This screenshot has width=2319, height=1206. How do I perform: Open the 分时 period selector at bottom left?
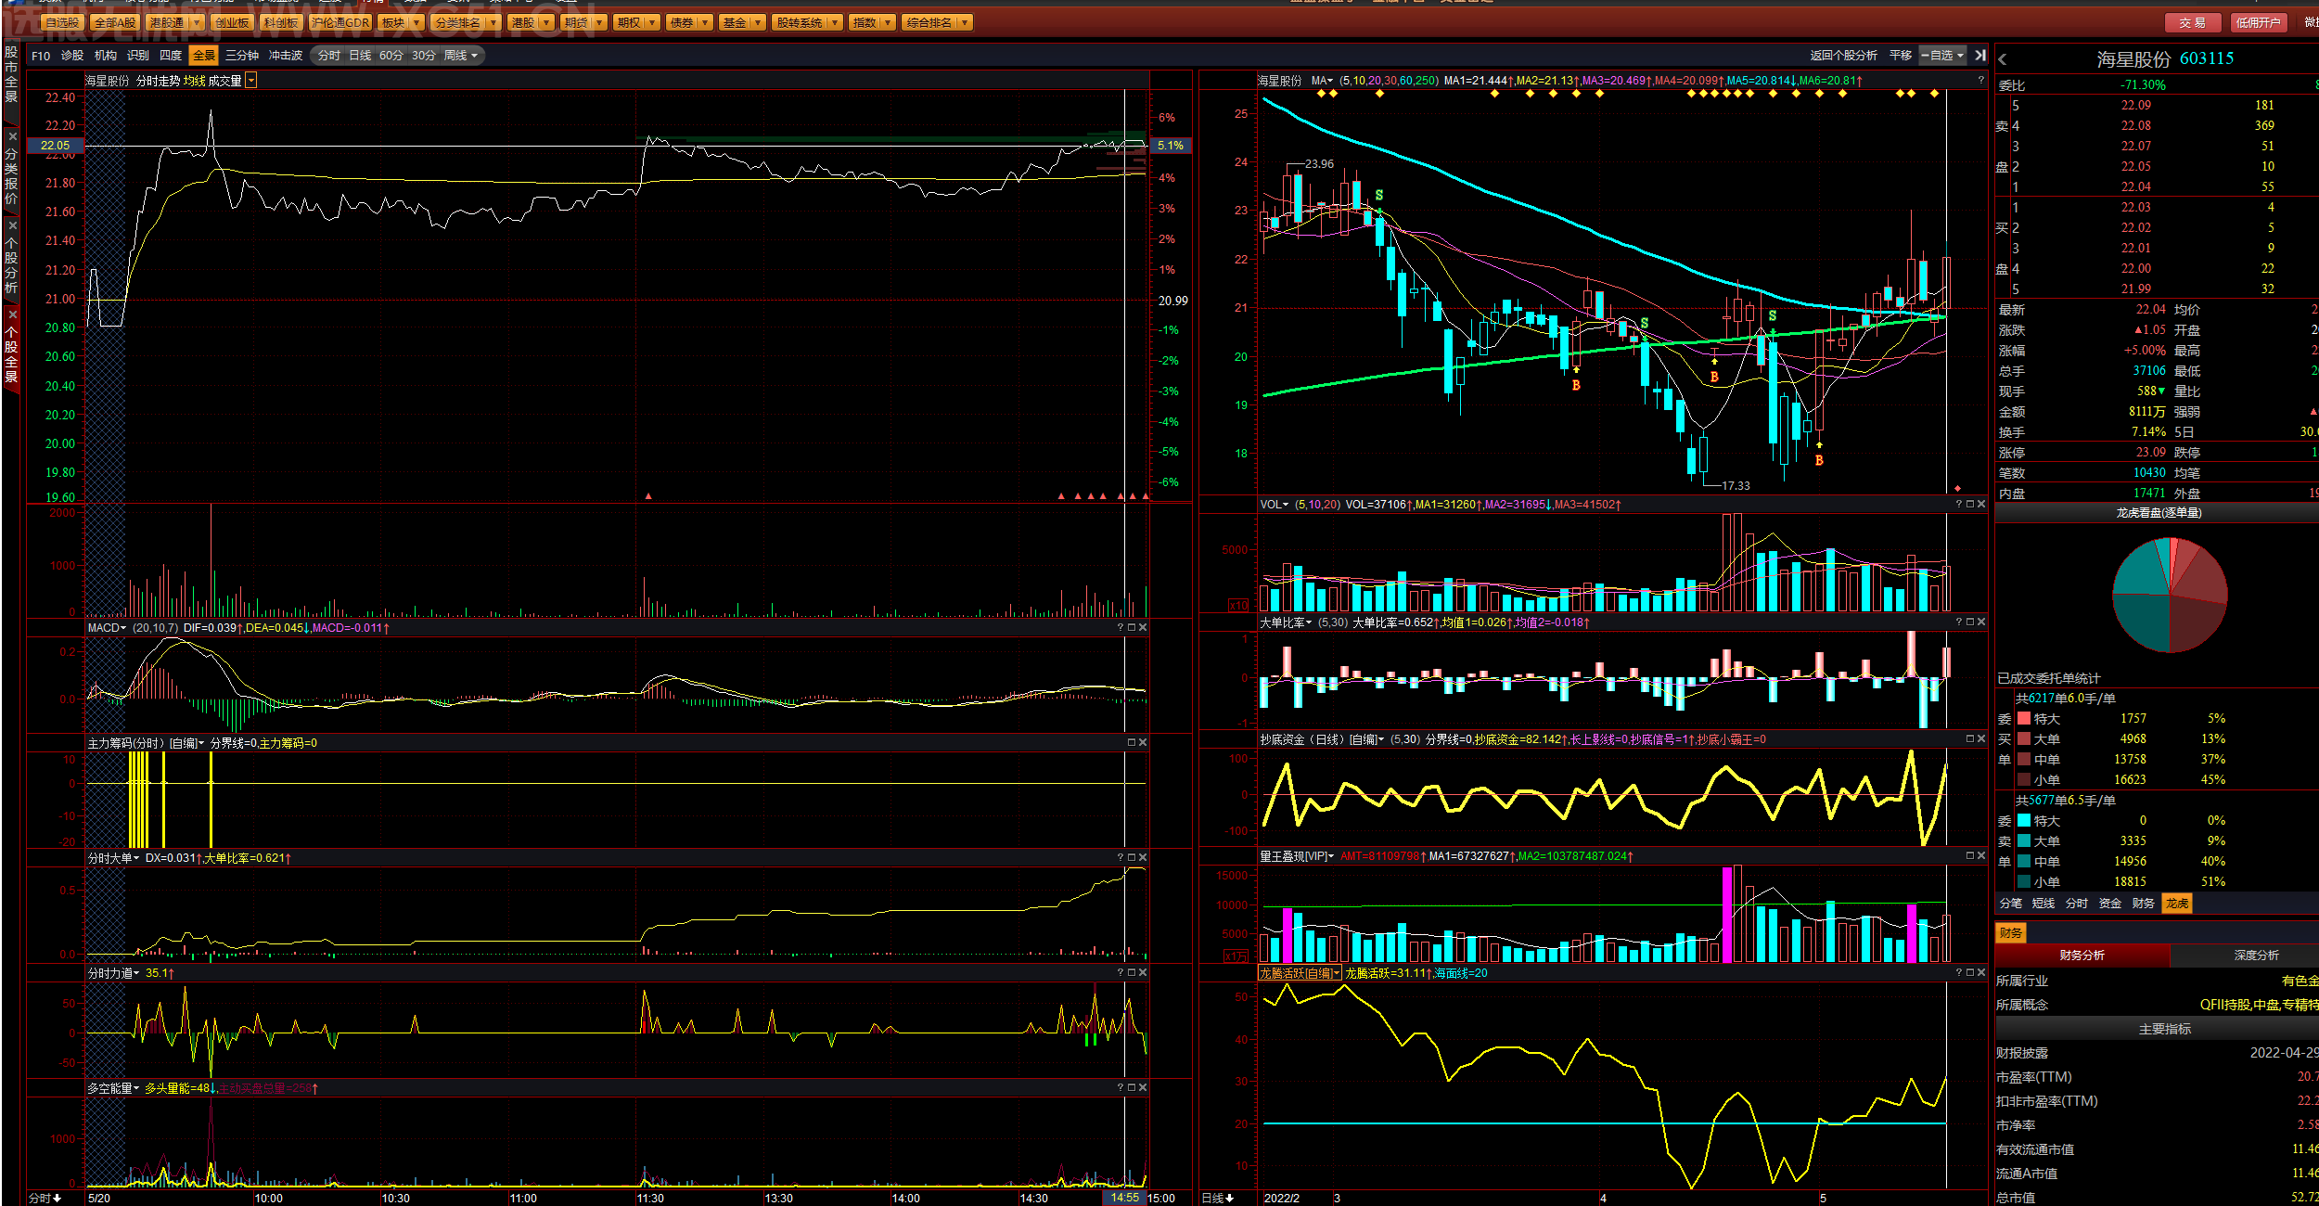[x=45, y=1198]
